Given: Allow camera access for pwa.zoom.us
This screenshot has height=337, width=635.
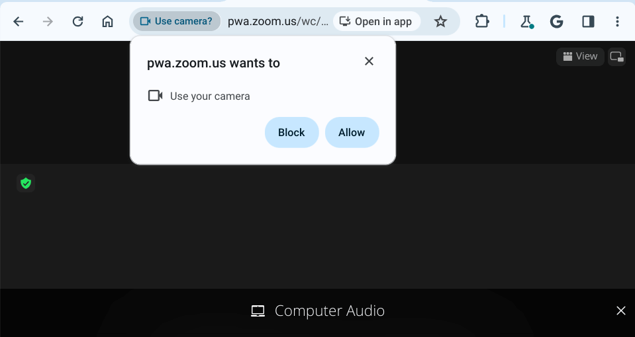Looking at the screenshot, I should pos(352,132).
